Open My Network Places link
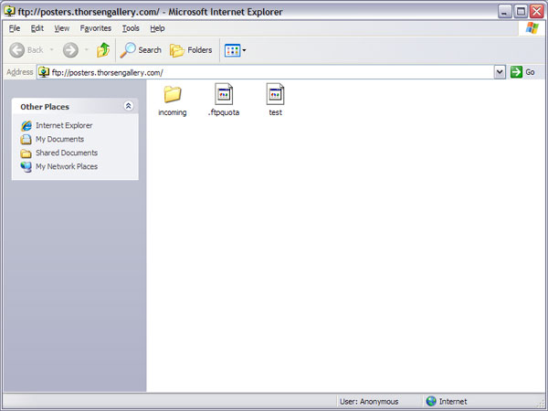The image size is (548, 411). [66, 167]
